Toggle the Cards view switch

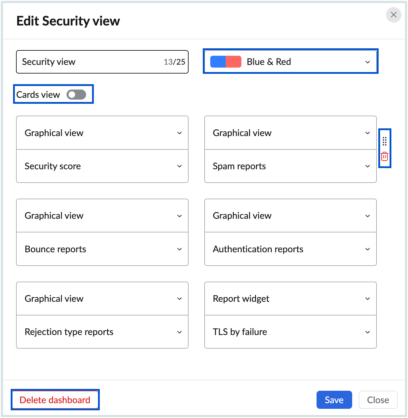76,95
